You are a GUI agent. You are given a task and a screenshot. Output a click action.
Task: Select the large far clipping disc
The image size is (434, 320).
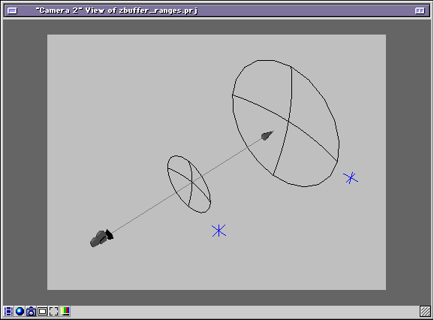pos(285,123)
